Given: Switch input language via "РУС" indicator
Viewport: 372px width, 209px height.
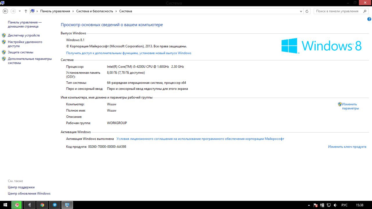Looking at the screenshot, I should click(x=344, y=205).
